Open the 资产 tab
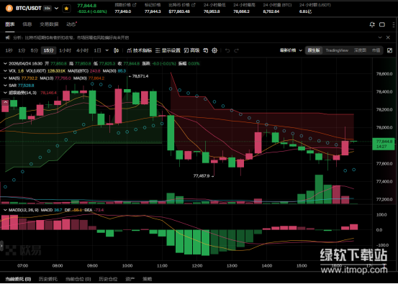The height and width of the screenshot is (284, 398). click(x=130, y=279)
